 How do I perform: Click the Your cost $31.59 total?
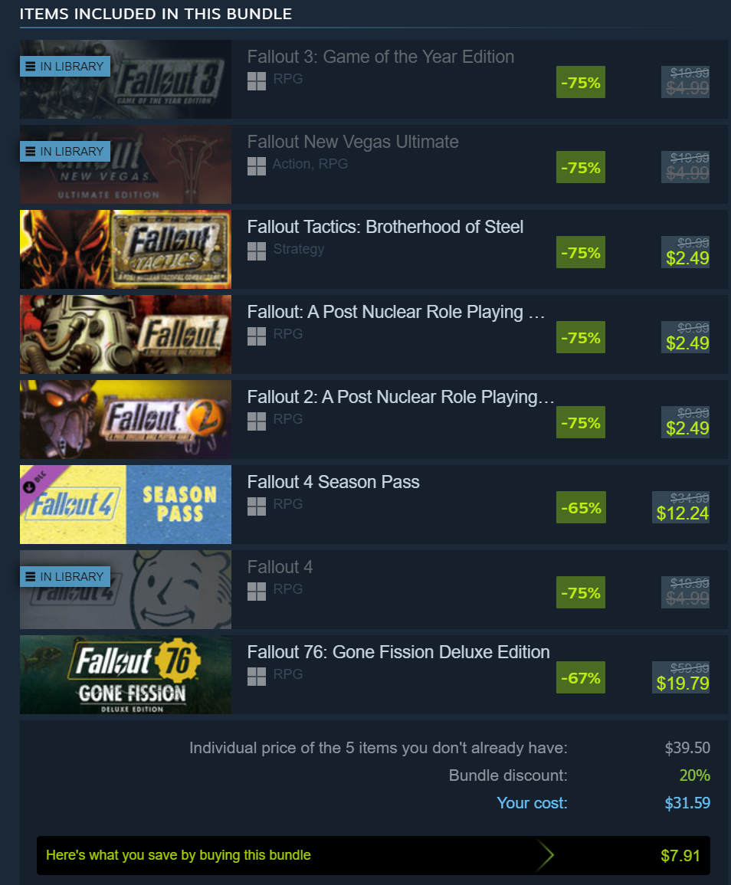click(687, 802)
